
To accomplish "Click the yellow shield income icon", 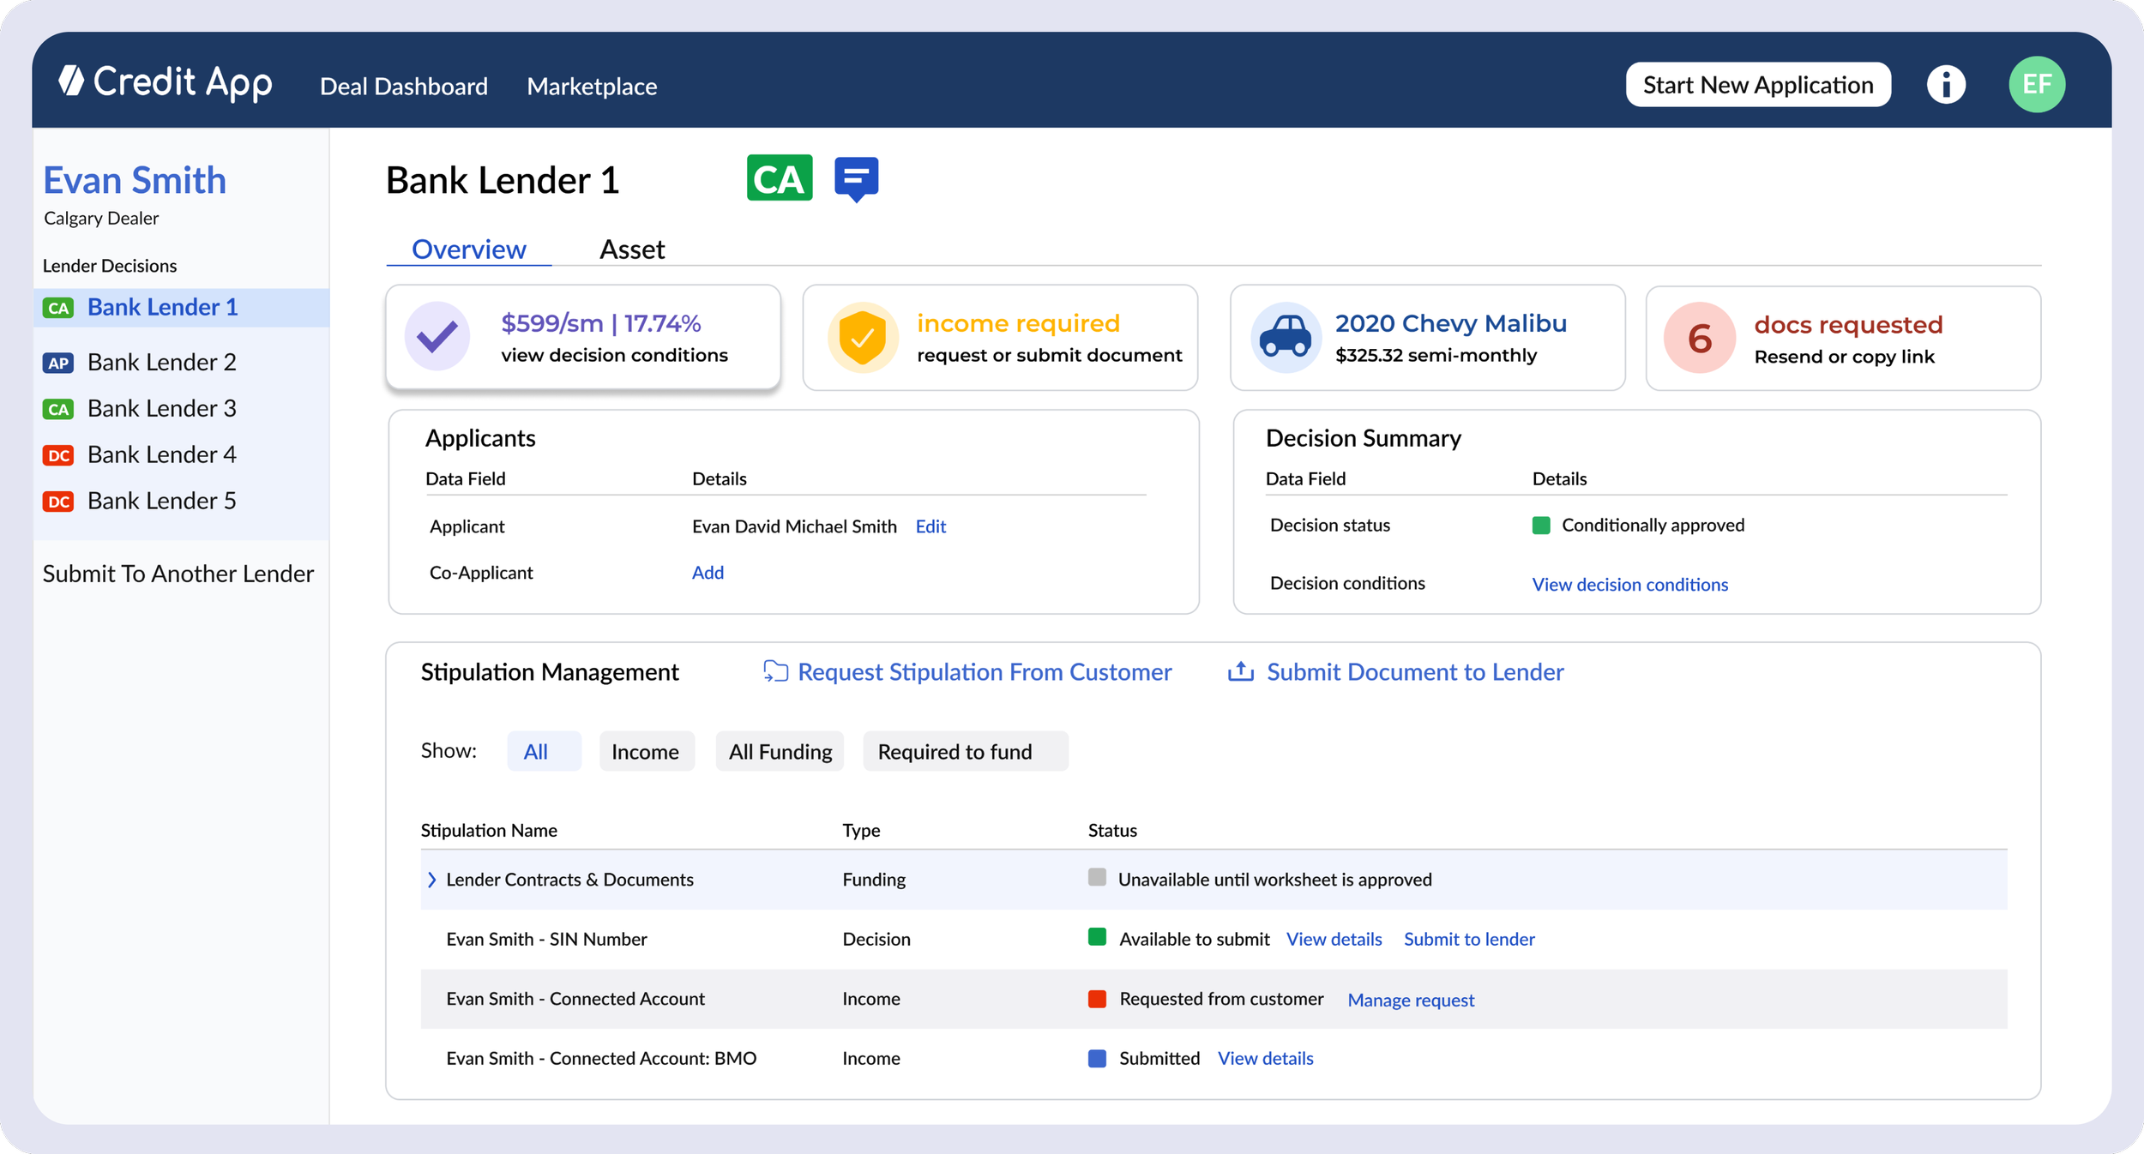I will (x=863, y=337).
